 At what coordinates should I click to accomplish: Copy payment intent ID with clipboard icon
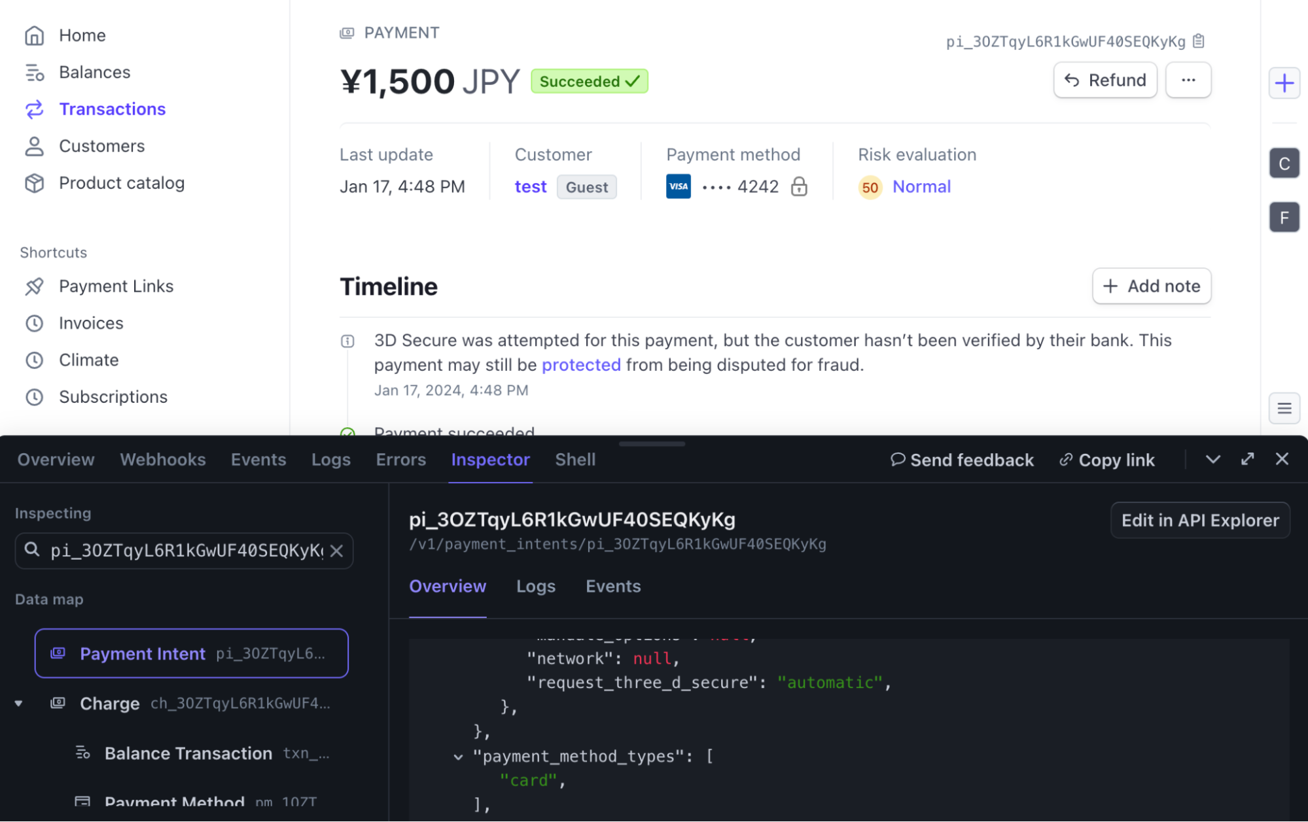pyautogui.click(x=1199, y=41)
